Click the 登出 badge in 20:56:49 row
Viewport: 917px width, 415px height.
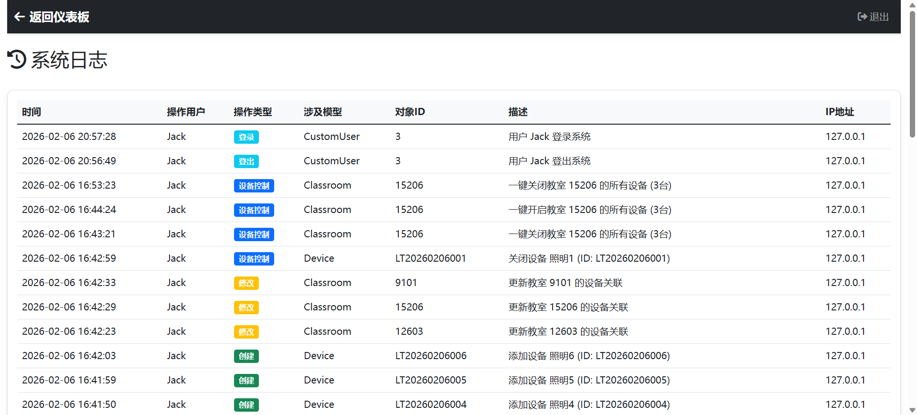click(x=246, y=161)
